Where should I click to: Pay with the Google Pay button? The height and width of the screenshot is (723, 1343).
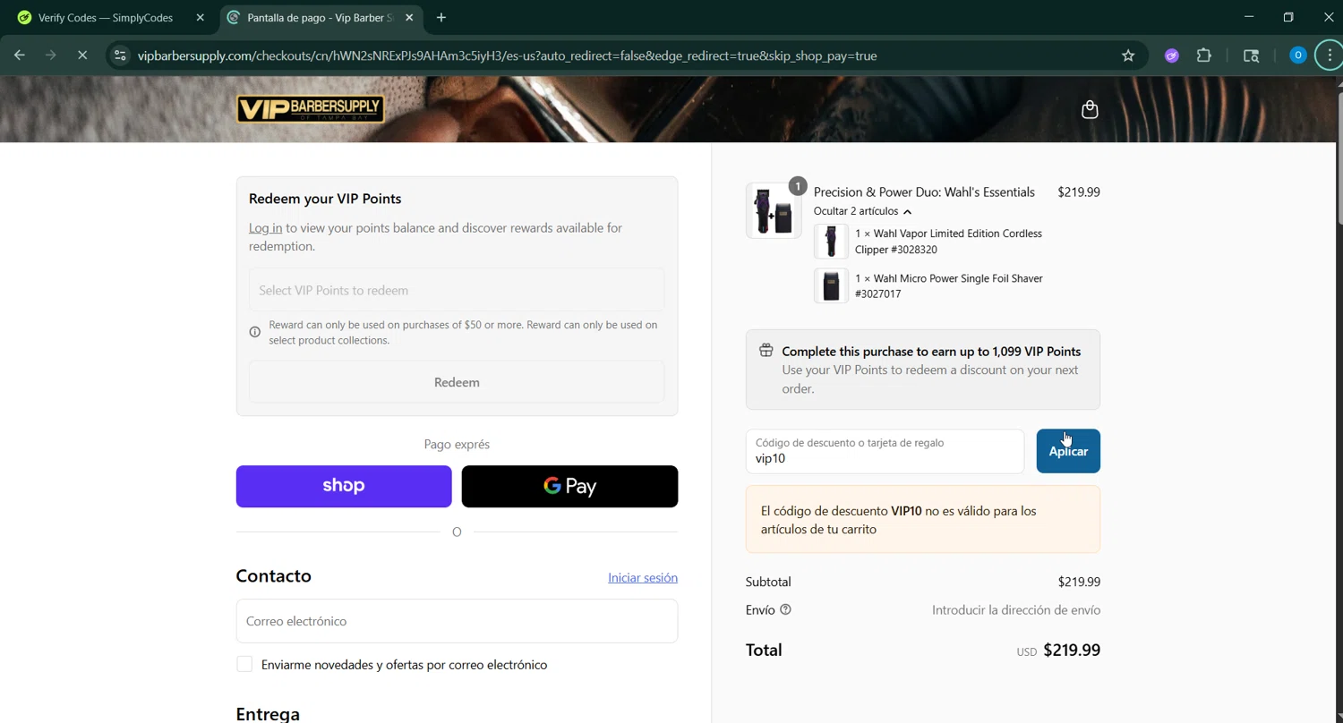pos(569,486)
